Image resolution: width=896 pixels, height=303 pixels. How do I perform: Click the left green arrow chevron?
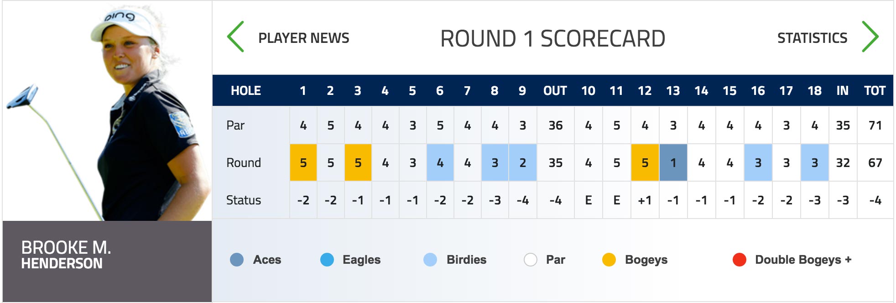point(236,37)
